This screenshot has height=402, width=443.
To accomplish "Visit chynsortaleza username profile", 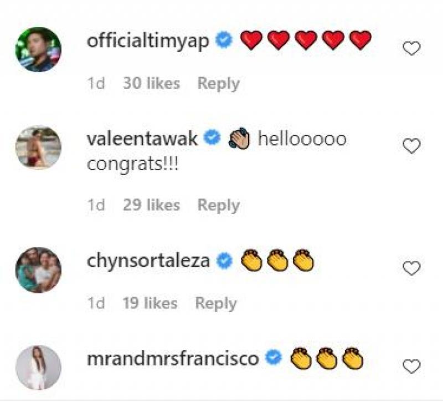I will (x=148, y=261).
